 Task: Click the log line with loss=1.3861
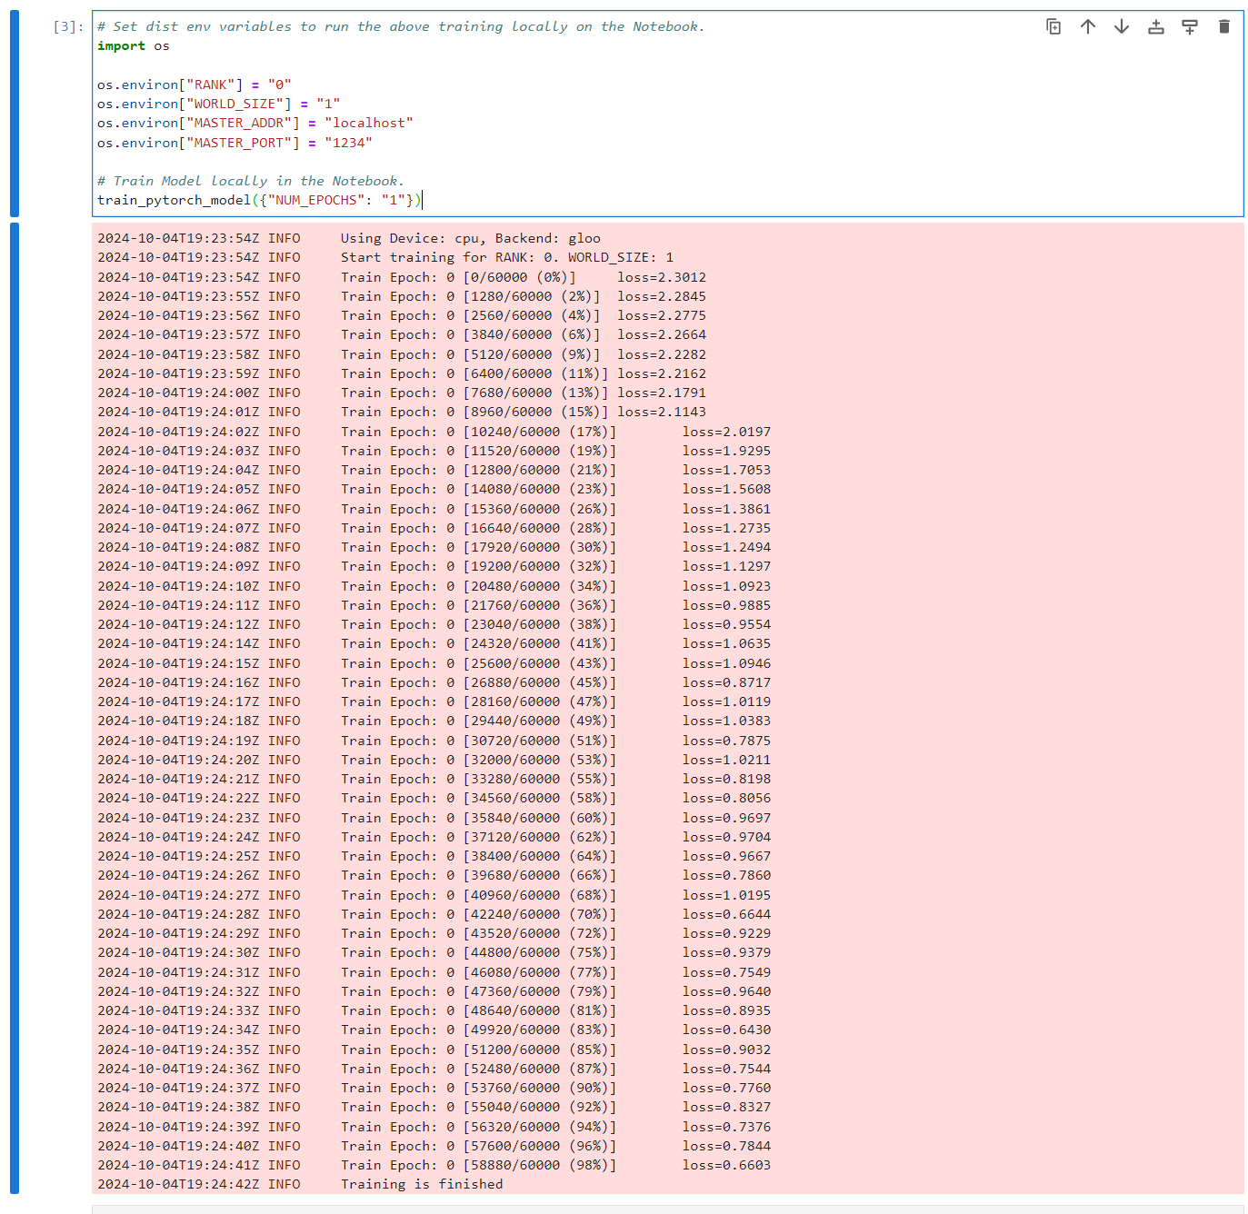tap(434, 509)
